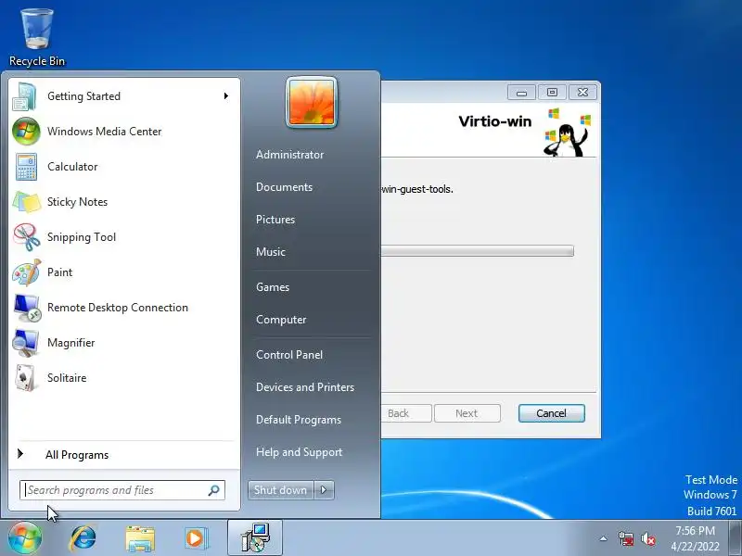Open the Music library link
The width and height of the screenshot is (742, 556).
270,252
